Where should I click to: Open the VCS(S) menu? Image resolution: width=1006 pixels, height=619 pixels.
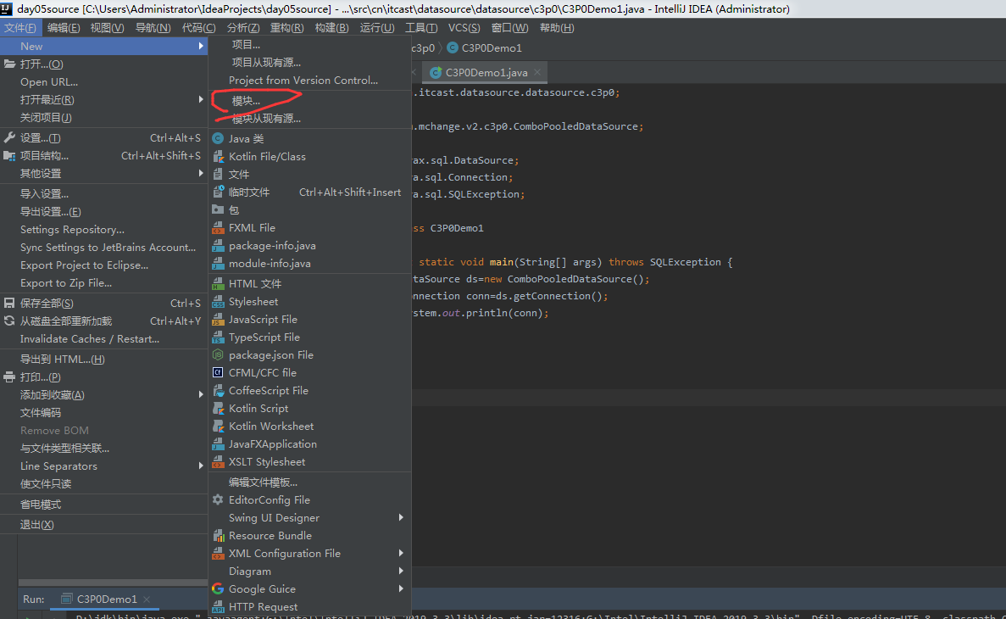[x=464, y=28]
